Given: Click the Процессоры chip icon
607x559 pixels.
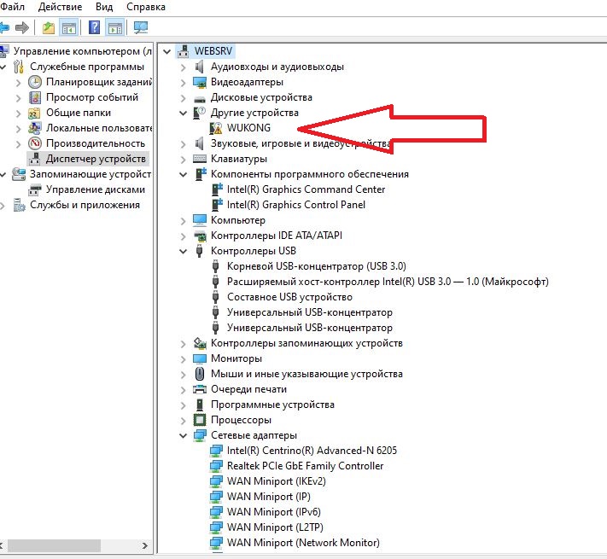Looking at the screenshot, I should [x=200, y=420].
